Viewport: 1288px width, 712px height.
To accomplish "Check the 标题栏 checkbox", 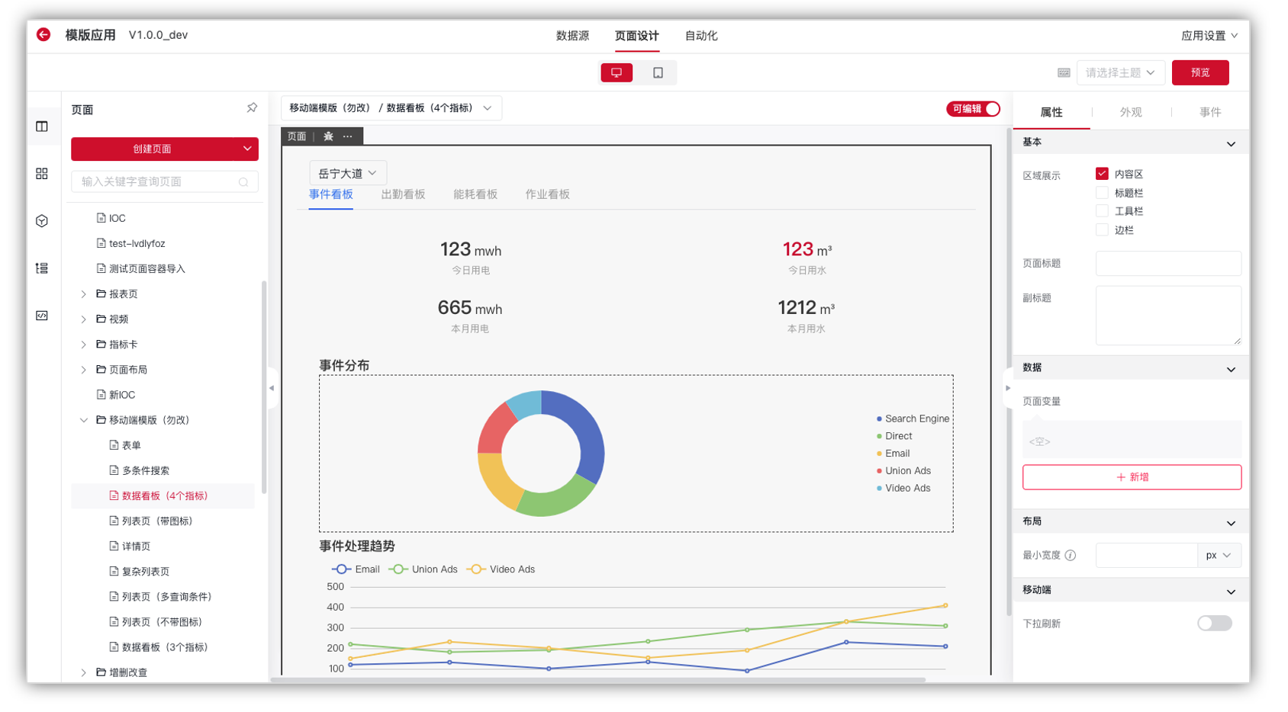I will point(1102,193).
